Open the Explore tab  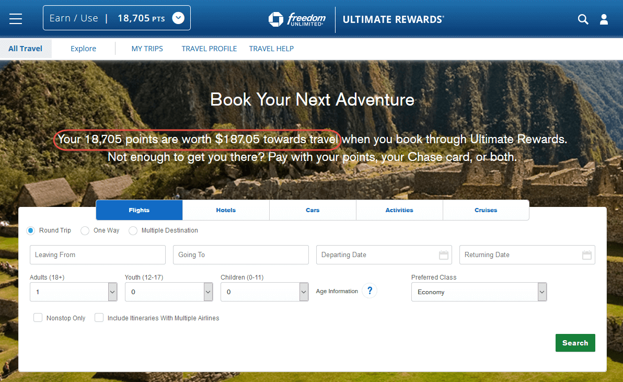[84, 49]
